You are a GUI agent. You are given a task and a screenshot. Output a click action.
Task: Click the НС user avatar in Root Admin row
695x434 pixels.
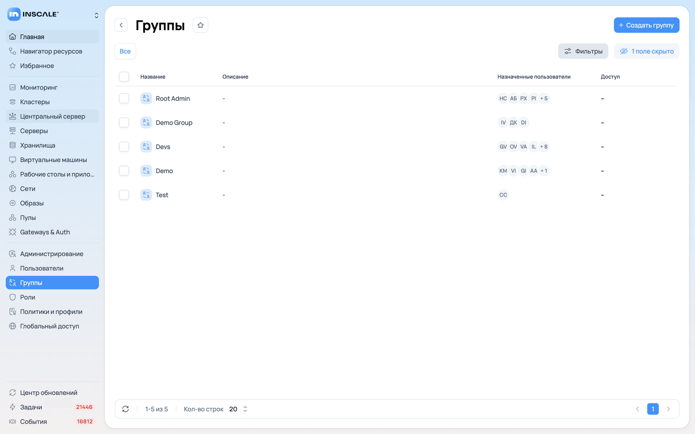[503, 98]
